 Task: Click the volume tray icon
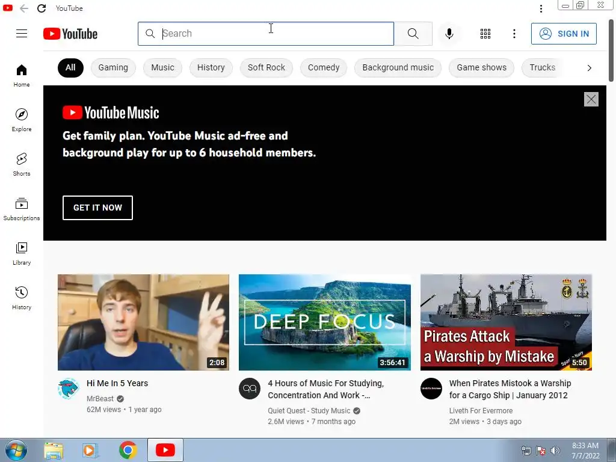pyautogui.click(x=555, y=451)
